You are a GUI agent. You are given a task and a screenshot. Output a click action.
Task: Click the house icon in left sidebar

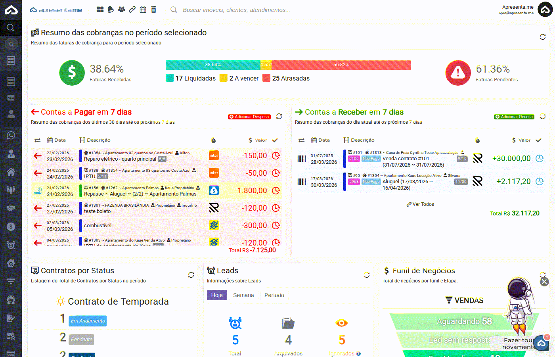point(11,172)
